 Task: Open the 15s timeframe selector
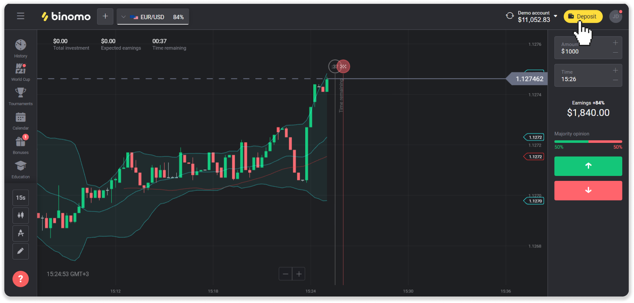20,198
